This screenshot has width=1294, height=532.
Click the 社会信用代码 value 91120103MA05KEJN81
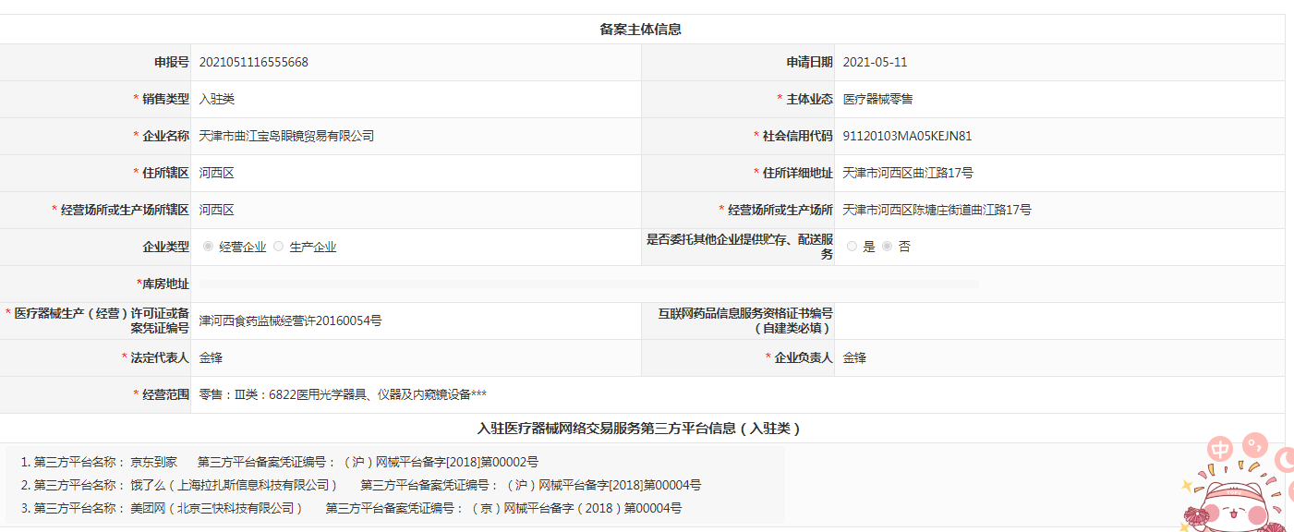point(907,136)
